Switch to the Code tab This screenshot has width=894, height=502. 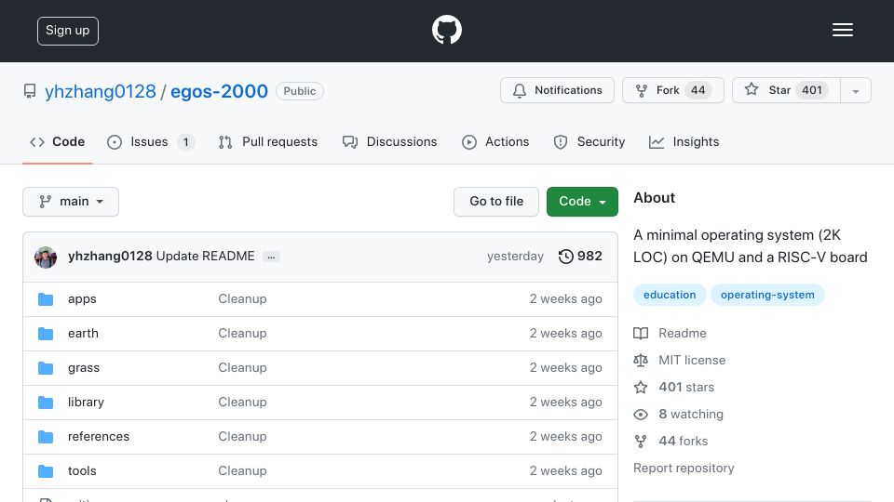(x=57, y=141)
